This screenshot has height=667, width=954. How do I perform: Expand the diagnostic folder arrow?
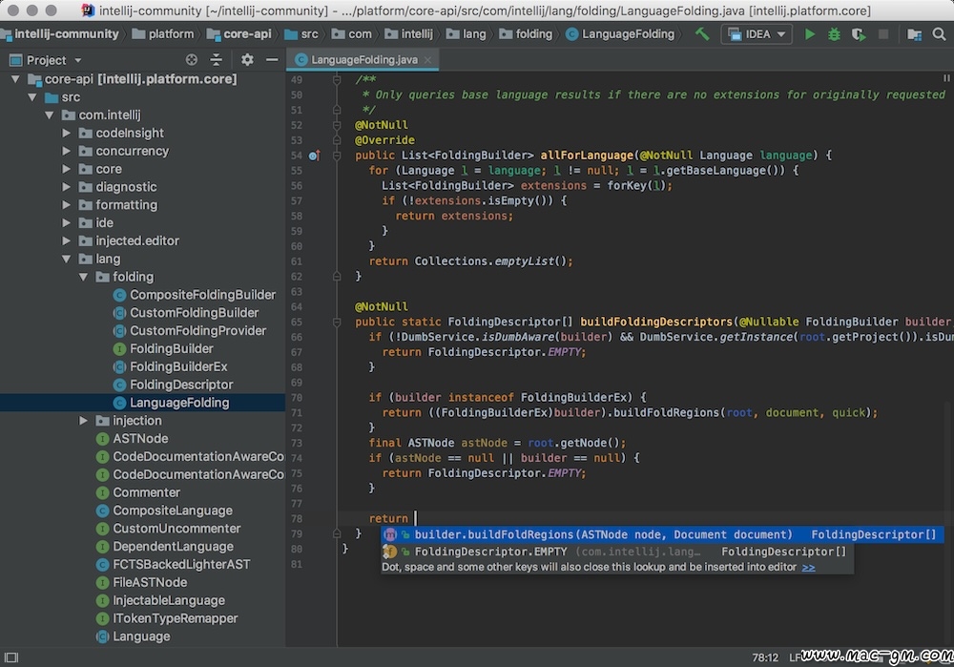tap(67, 187)
